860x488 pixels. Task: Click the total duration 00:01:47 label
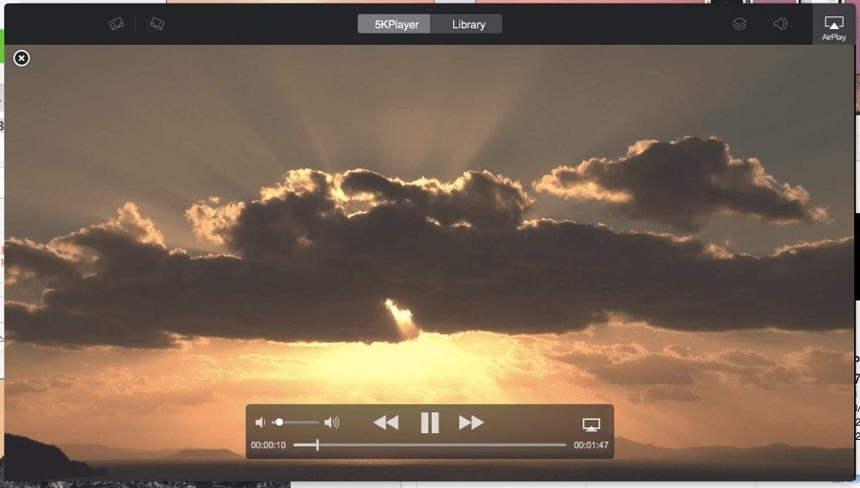pos(591,445)
